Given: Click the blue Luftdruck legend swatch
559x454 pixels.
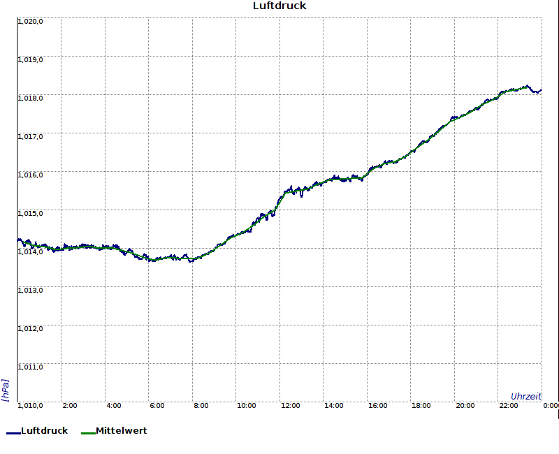Looking at the screenshot, I should [x=13, y=433].
